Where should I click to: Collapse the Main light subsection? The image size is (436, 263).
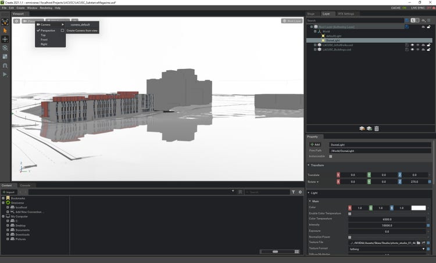pos(310,201)
